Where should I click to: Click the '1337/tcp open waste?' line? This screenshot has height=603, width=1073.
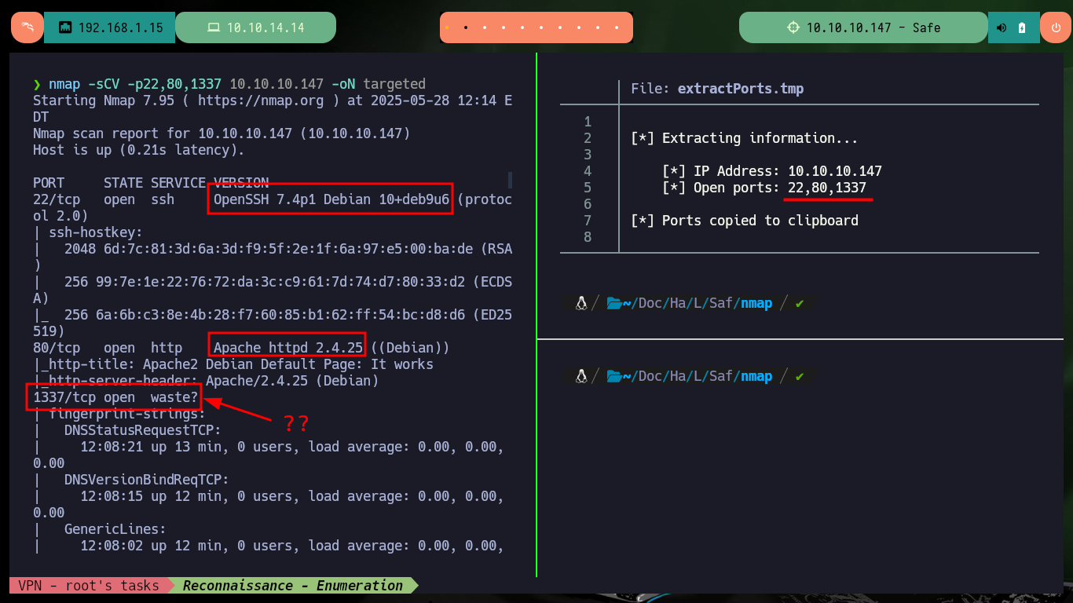click(115, 397)
